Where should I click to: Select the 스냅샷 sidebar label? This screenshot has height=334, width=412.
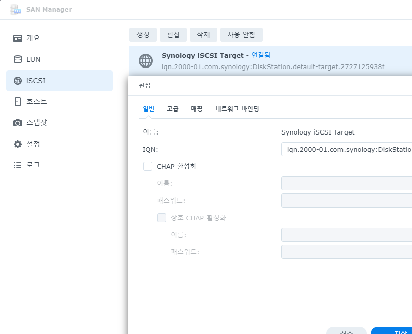[x=37, y=123]
